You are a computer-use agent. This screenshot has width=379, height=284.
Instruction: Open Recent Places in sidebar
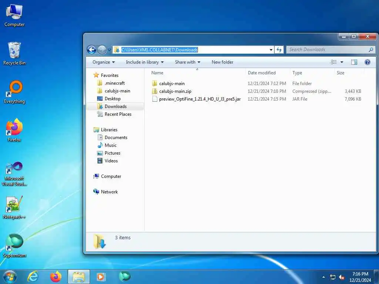118,114
